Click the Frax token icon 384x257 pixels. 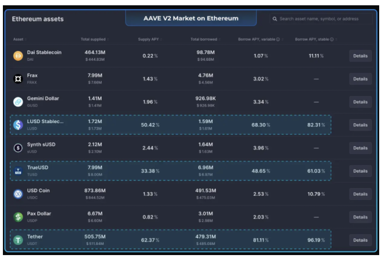click(x=18, y=79)
